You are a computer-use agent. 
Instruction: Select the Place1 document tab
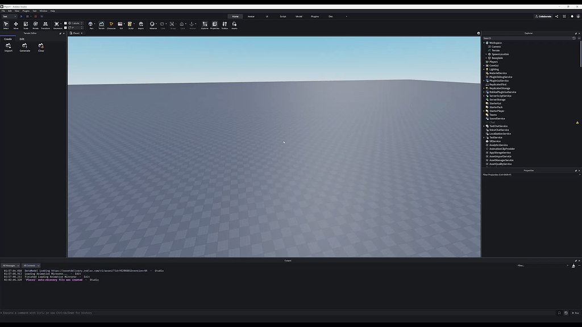[76, 33]
